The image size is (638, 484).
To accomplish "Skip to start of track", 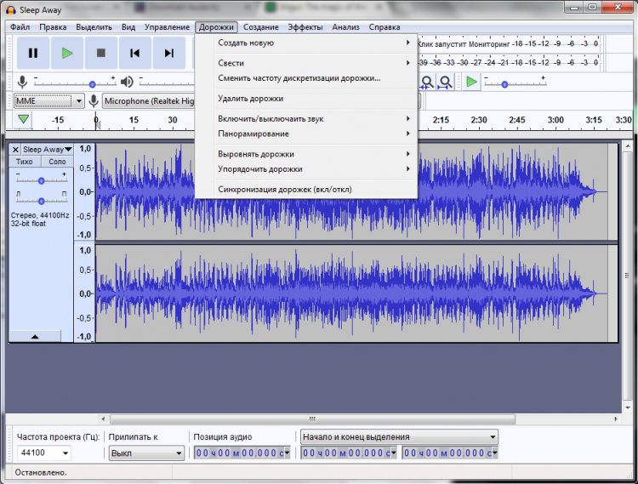I will point(134,53).
